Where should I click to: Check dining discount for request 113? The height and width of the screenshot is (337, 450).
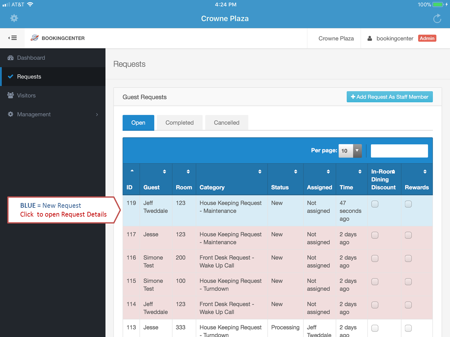click(x=375, y=328)
